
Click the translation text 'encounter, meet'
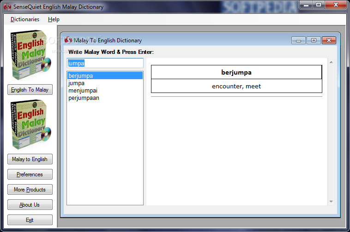click(x=236, y=86)
